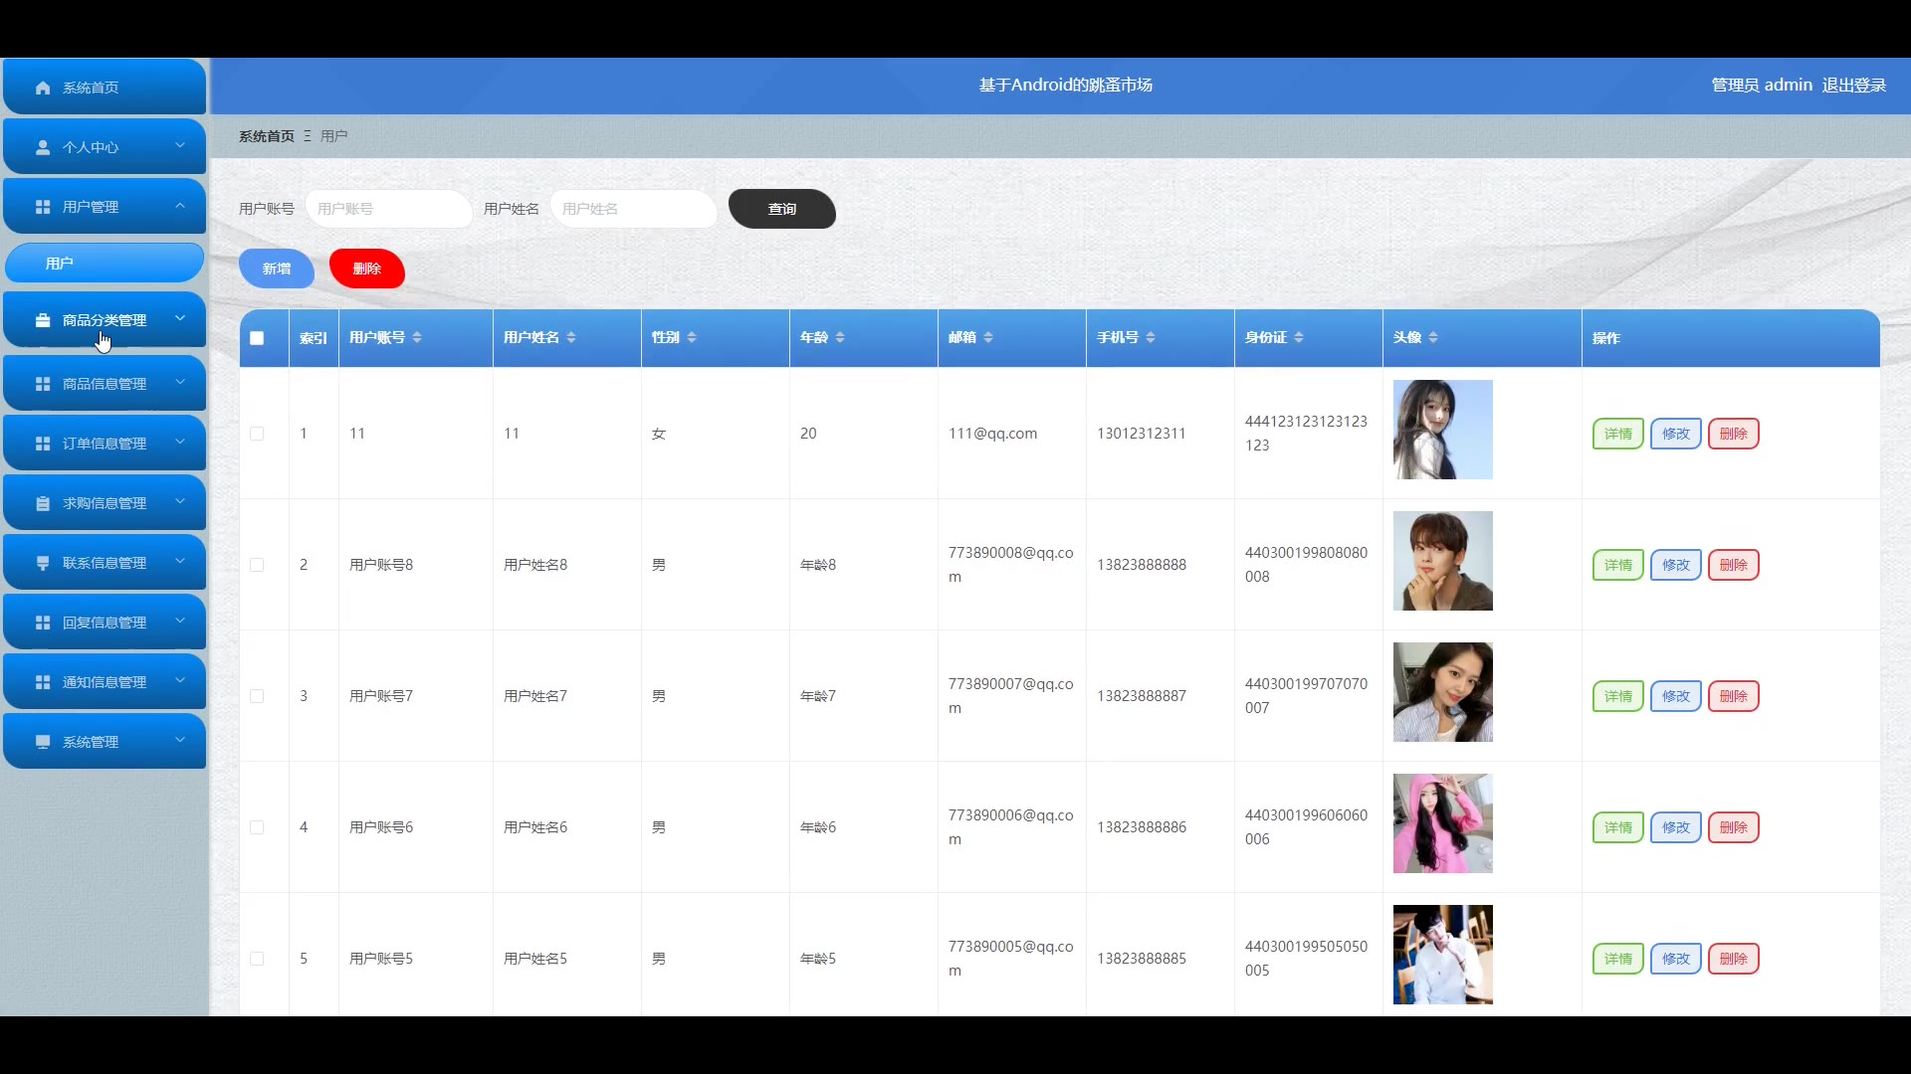The image size is (1911, 1074).
Task: Click the chat icon beside 联系信息管理
Action: click(43, 563)
